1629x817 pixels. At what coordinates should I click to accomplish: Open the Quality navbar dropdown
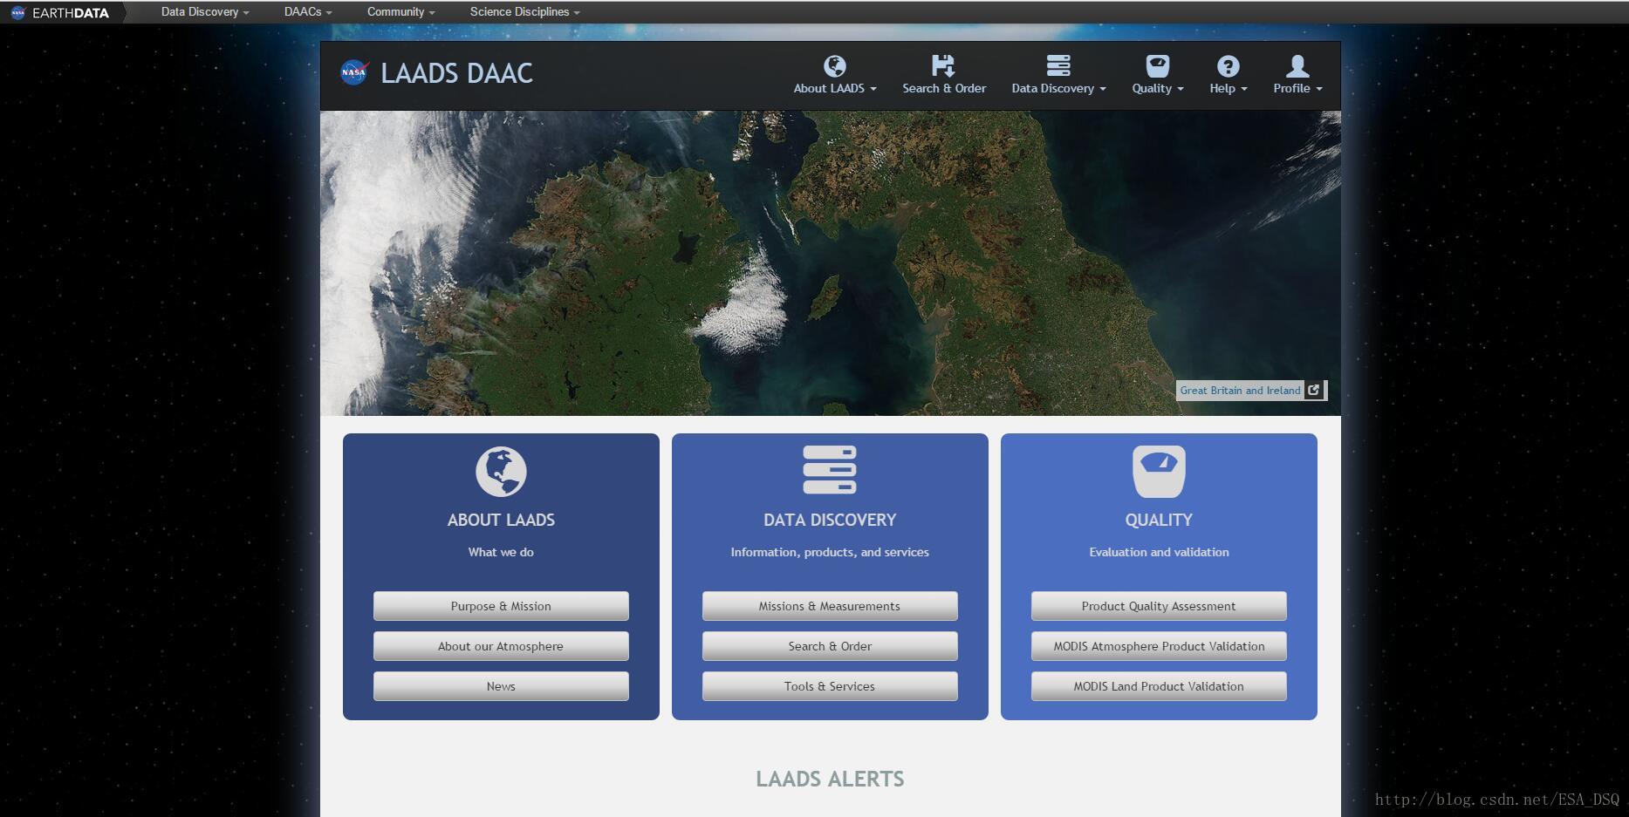click(1158, 88)
